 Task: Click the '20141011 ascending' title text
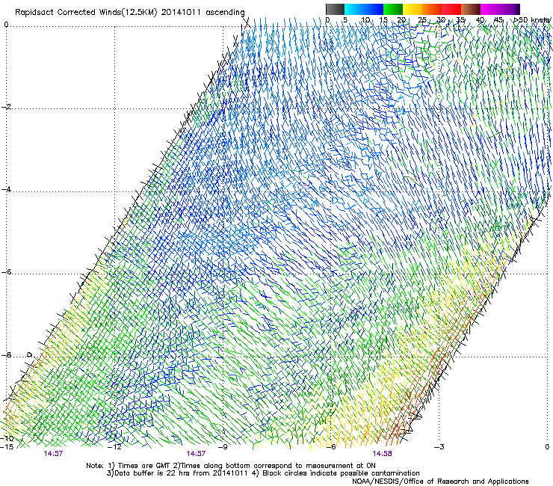203,13
